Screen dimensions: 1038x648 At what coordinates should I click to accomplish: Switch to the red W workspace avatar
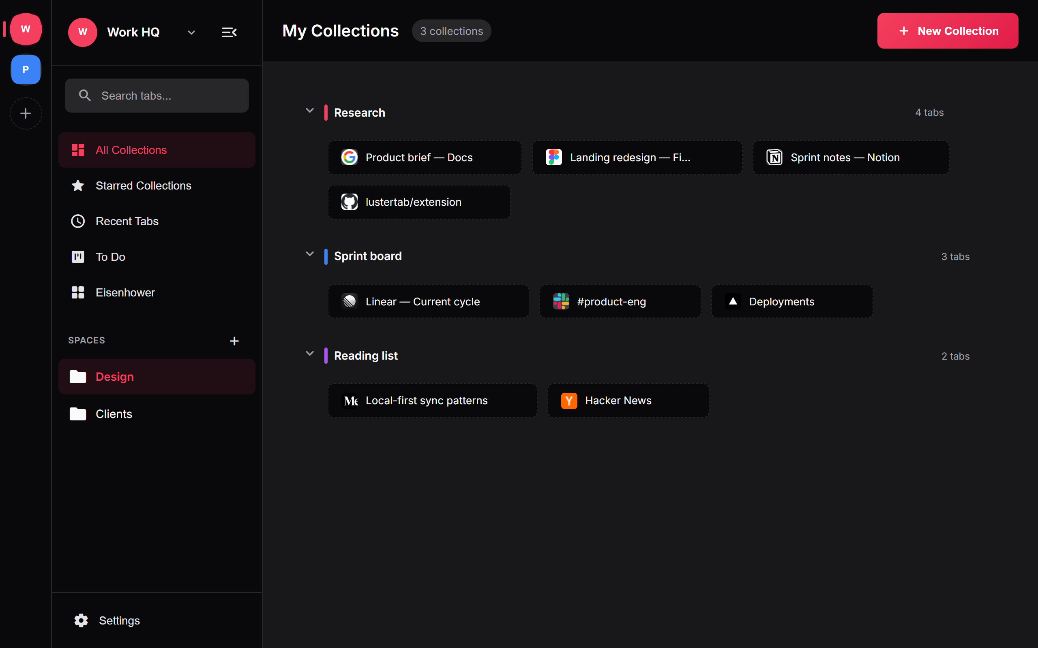pos(26,29)
